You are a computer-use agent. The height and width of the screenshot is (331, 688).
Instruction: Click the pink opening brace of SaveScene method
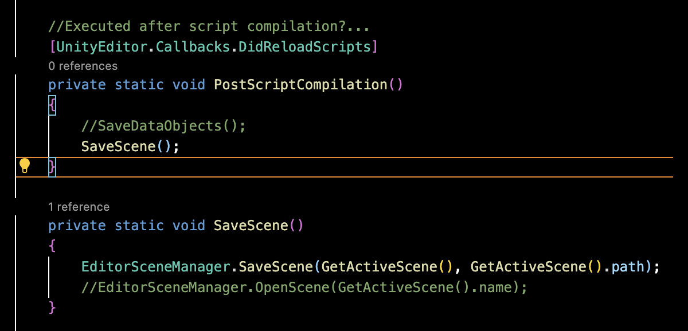(52, 246)
